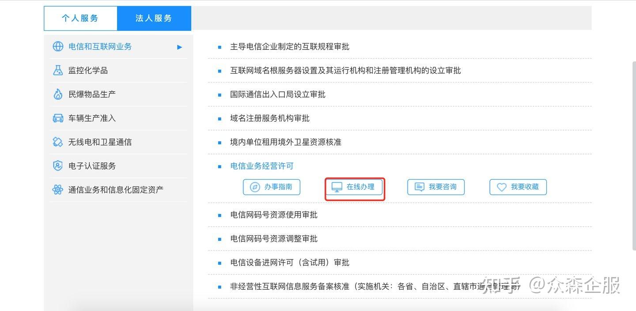This screenshot has width=636, height=311.
Task: Click the shield icon beside 电子认证服务
Action: coord(58,165)
